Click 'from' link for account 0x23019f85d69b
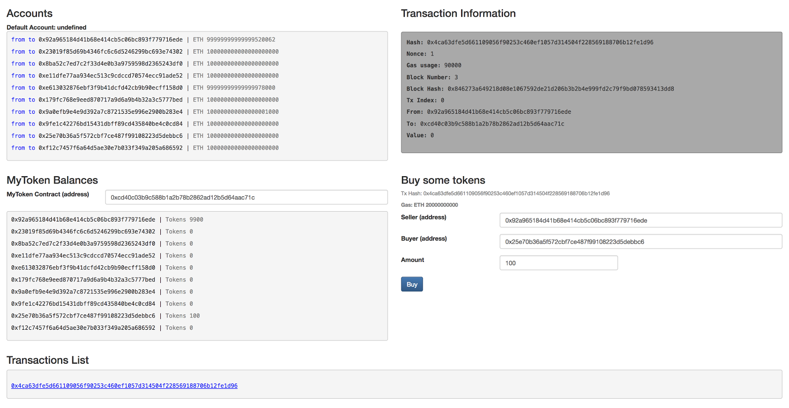Screen dimensions: 789x408 coord(18,52)
